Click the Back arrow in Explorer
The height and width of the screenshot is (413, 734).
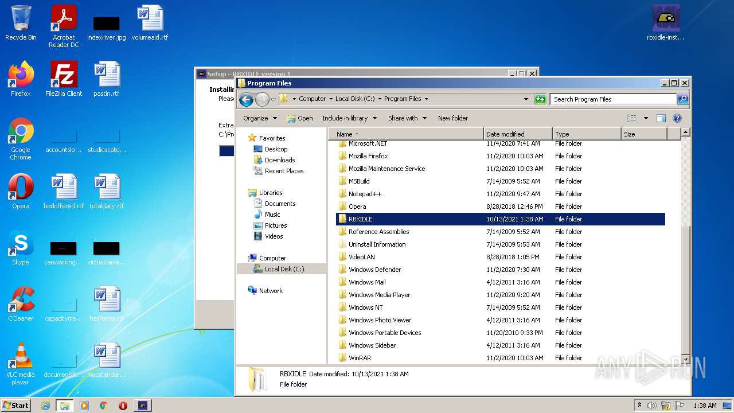(247, 99)
